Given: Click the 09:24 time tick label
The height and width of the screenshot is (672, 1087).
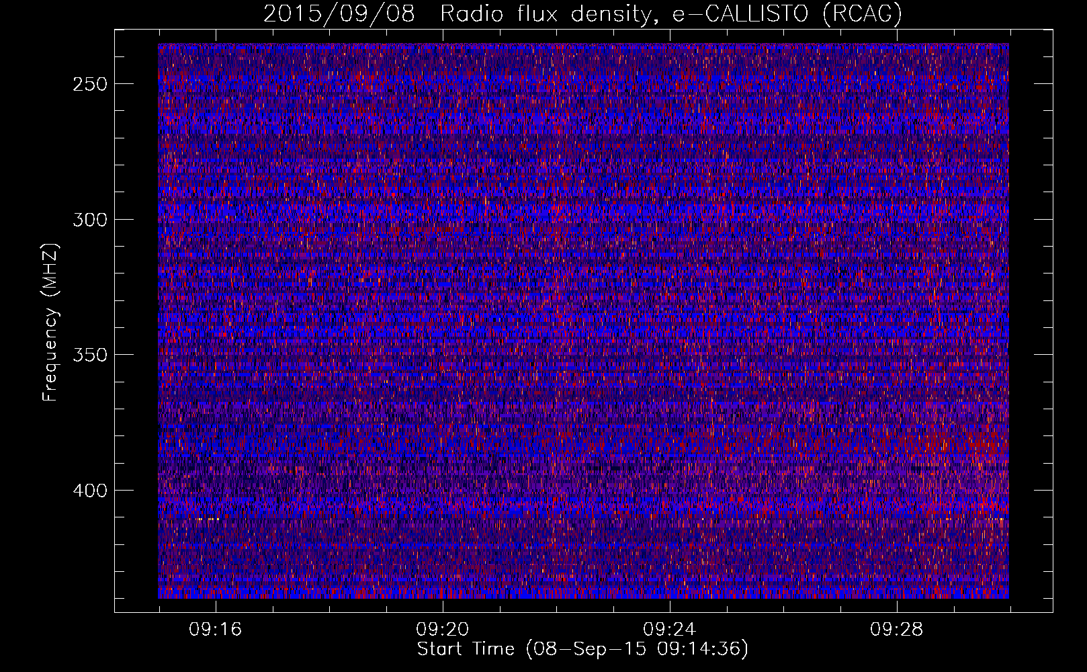Looking at the screenshot, I should click(x=670, y=630).
